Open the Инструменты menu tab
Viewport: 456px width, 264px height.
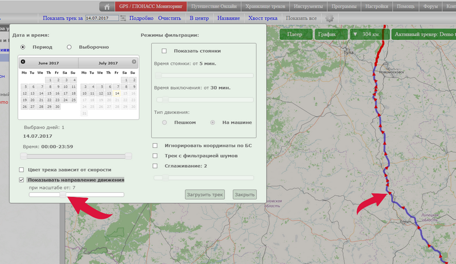(308, 7)
